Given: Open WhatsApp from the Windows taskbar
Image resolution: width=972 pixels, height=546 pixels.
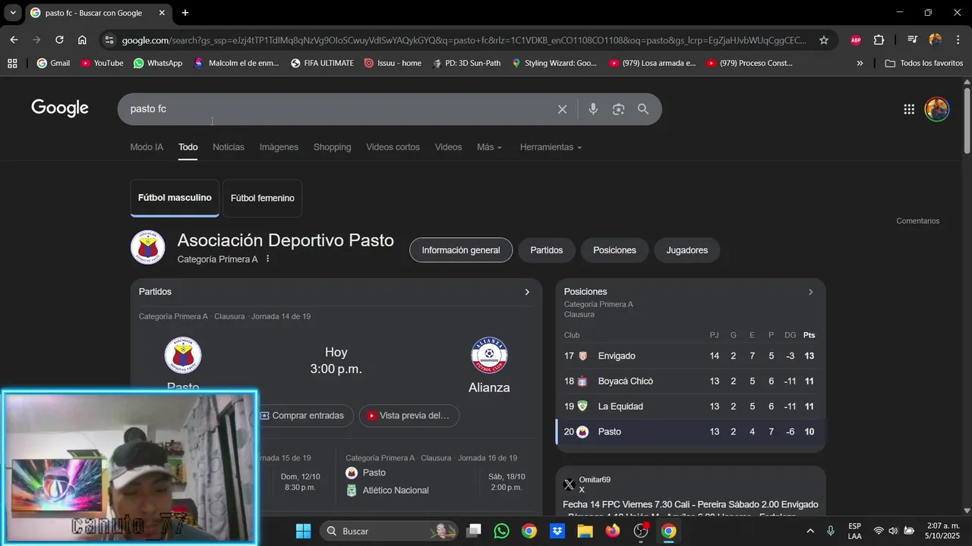Looking at the screenshot, I should coord(501,531).
